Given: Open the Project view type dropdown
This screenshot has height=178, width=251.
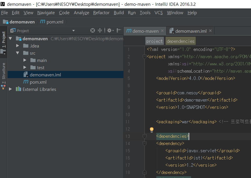Looking at the screenshot, I should pos(74,31).
